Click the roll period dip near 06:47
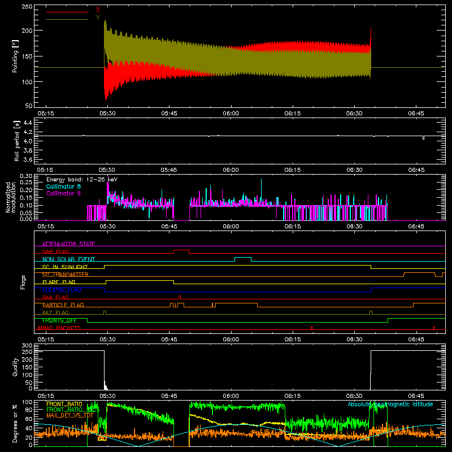452x452 pixels. (423, 137)
